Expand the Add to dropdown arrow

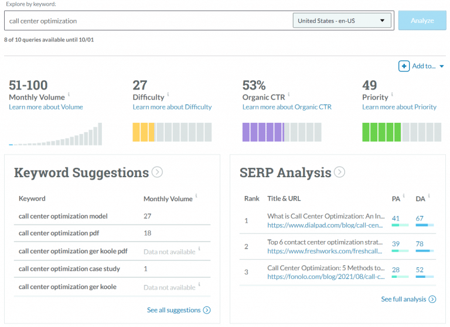pyautogui.click(x=442, y=67)
